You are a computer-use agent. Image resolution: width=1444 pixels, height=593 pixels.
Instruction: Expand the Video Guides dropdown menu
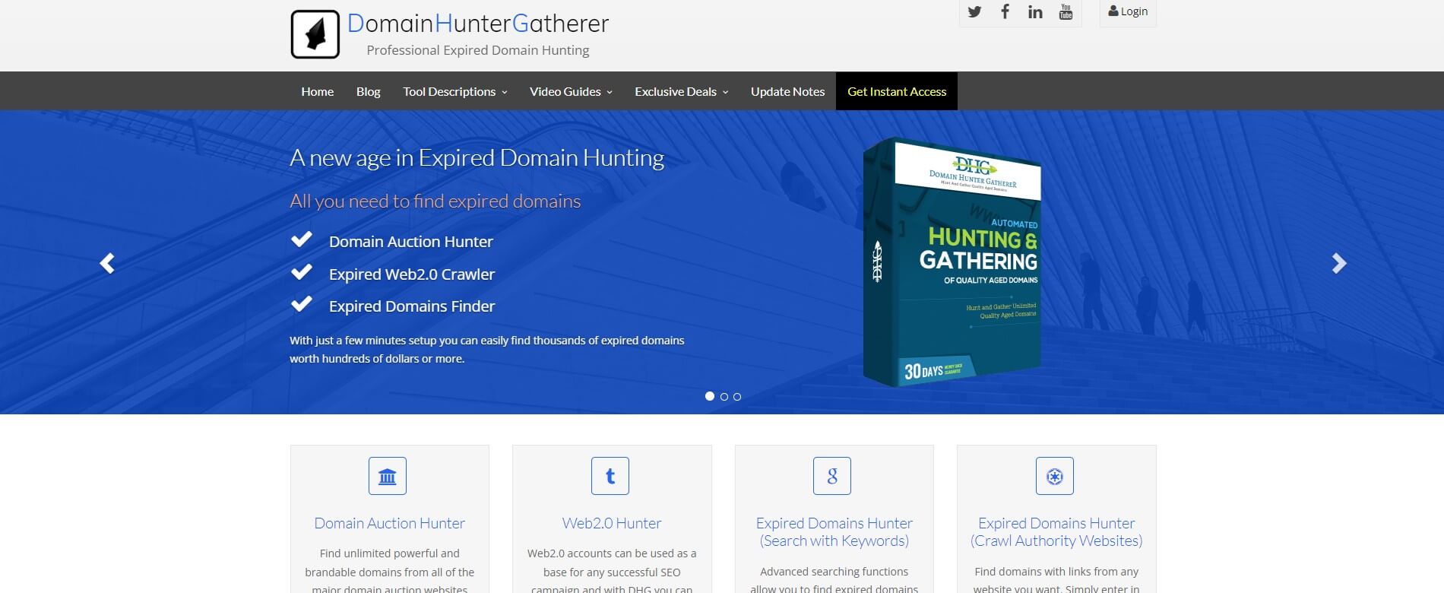click(x=571, y=91)
